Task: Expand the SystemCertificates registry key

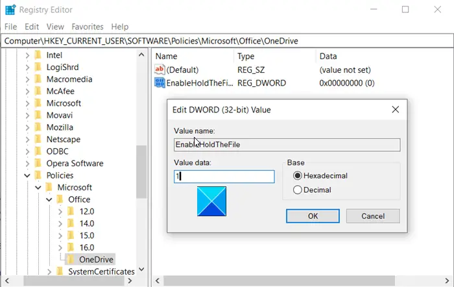Action: coord(49,271)
